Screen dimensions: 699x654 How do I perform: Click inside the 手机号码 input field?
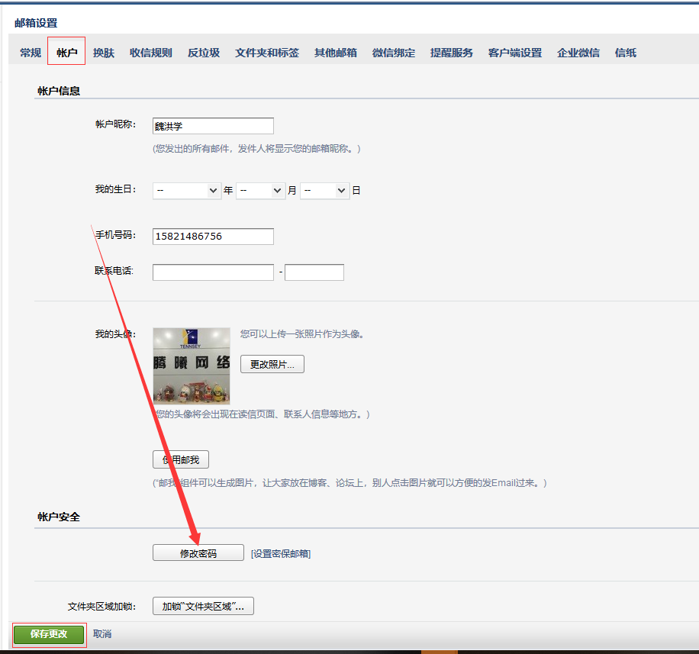[x=212, y=237]
